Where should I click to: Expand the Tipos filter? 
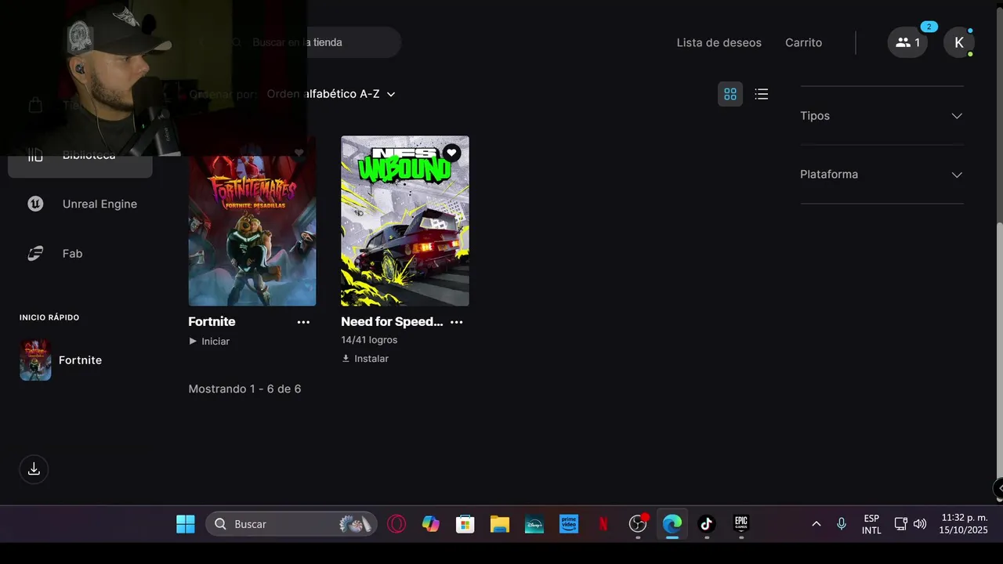point(882,115)
